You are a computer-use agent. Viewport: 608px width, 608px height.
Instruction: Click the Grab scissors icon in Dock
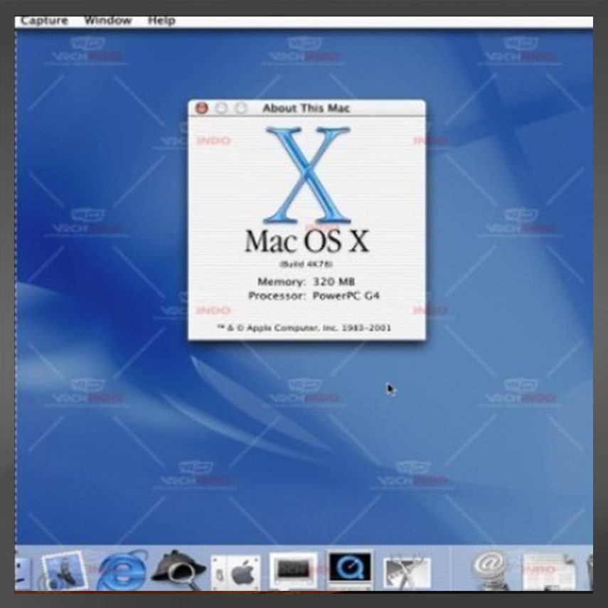coord(407,571)
